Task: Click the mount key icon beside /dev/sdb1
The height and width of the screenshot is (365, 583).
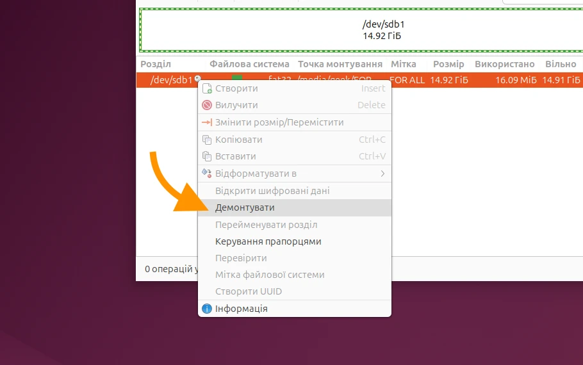Action: pos(198,78)
